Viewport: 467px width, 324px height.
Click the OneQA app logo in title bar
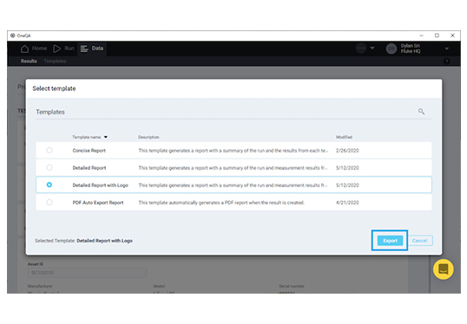tap(12, 36)
